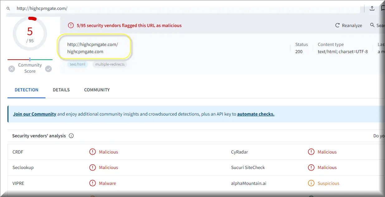This screenshot has height=197, width=385.
Task: Click the highcpmgate.com domain text under the URL
Action: tap(85, 52)
